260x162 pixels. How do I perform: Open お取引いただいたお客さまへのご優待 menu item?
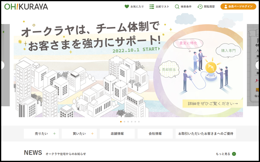click(x=206, y=134)
